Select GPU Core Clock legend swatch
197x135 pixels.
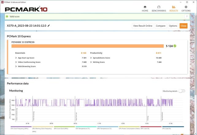(x=64, y=127)
